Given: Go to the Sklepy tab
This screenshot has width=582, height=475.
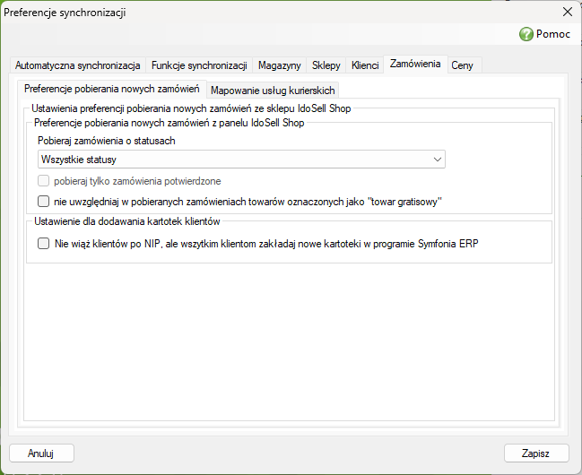Looking at the screenshot, I should (326, 65).
